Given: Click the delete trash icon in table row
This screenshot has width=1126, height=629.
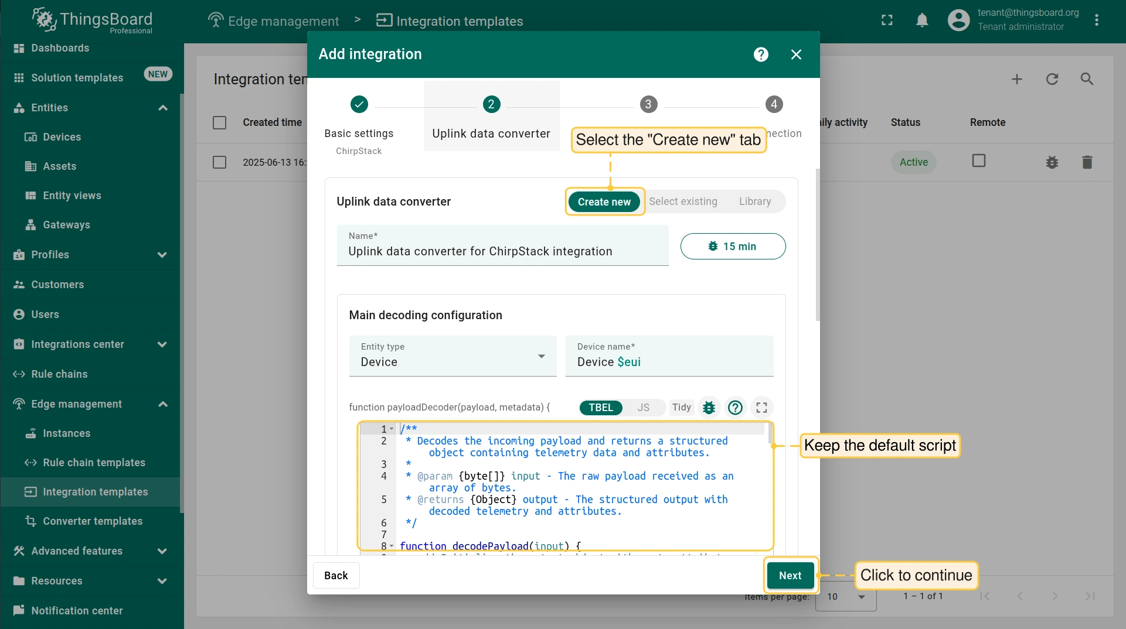Looking at the screenshot, I should 1087,162.
